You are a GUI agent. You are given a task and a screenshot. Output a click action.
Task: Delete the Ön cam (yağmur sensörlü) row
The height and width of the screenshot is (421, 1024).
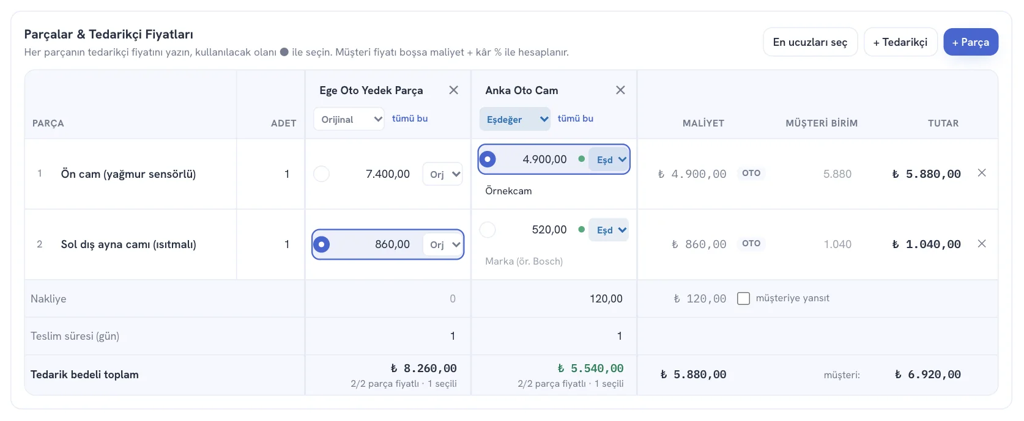pyautogui.click(x=982, y=174)
